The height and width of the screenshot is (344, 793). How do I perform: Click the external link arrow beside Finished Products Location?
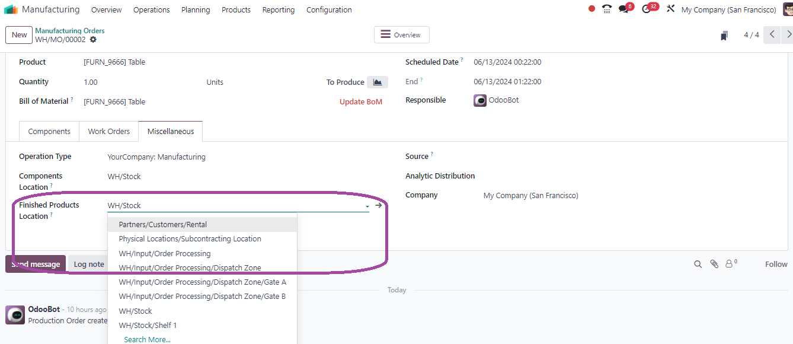379,205
